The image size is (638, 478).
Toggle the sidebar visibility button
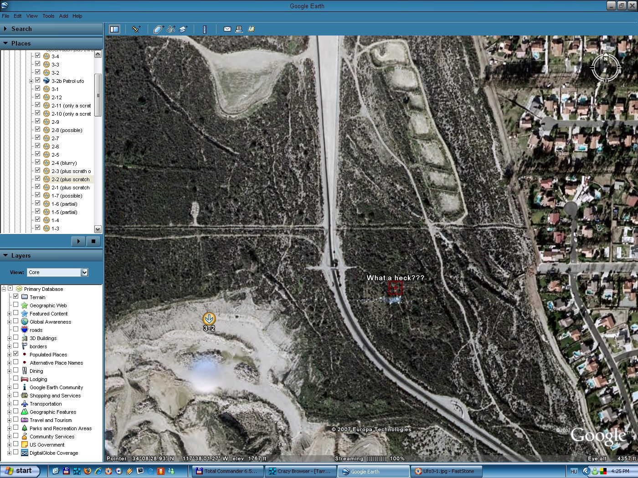pyautogui.click(x=114, y=29)
